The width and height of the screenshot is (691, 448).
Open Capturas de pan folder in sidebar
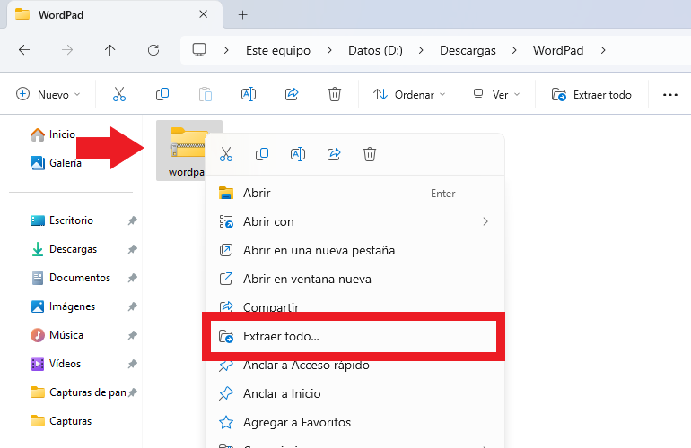(x=78, y=392)
